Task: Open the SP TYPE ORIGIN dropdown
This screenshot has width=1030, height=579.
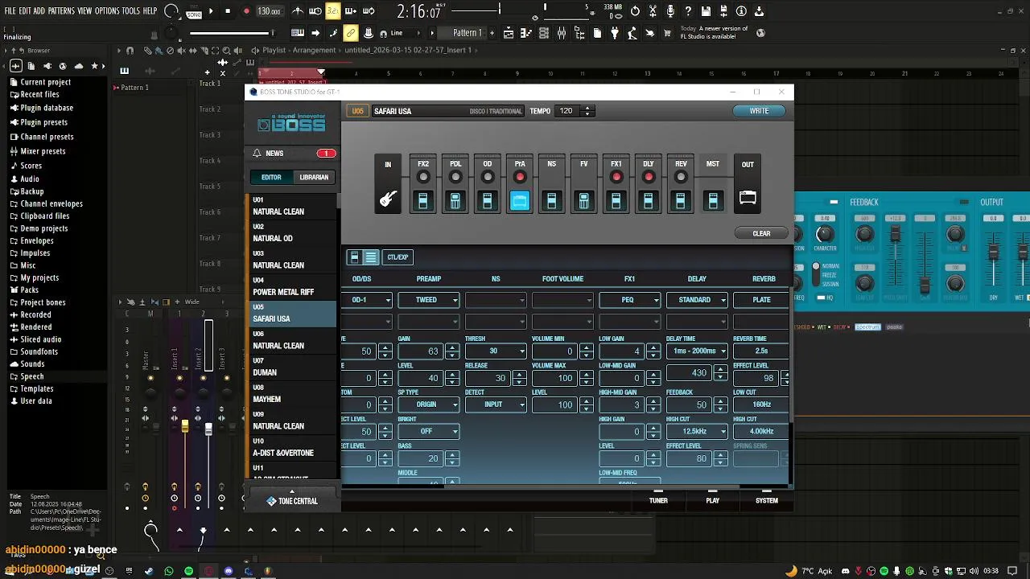Action: (x=429, y=404)
